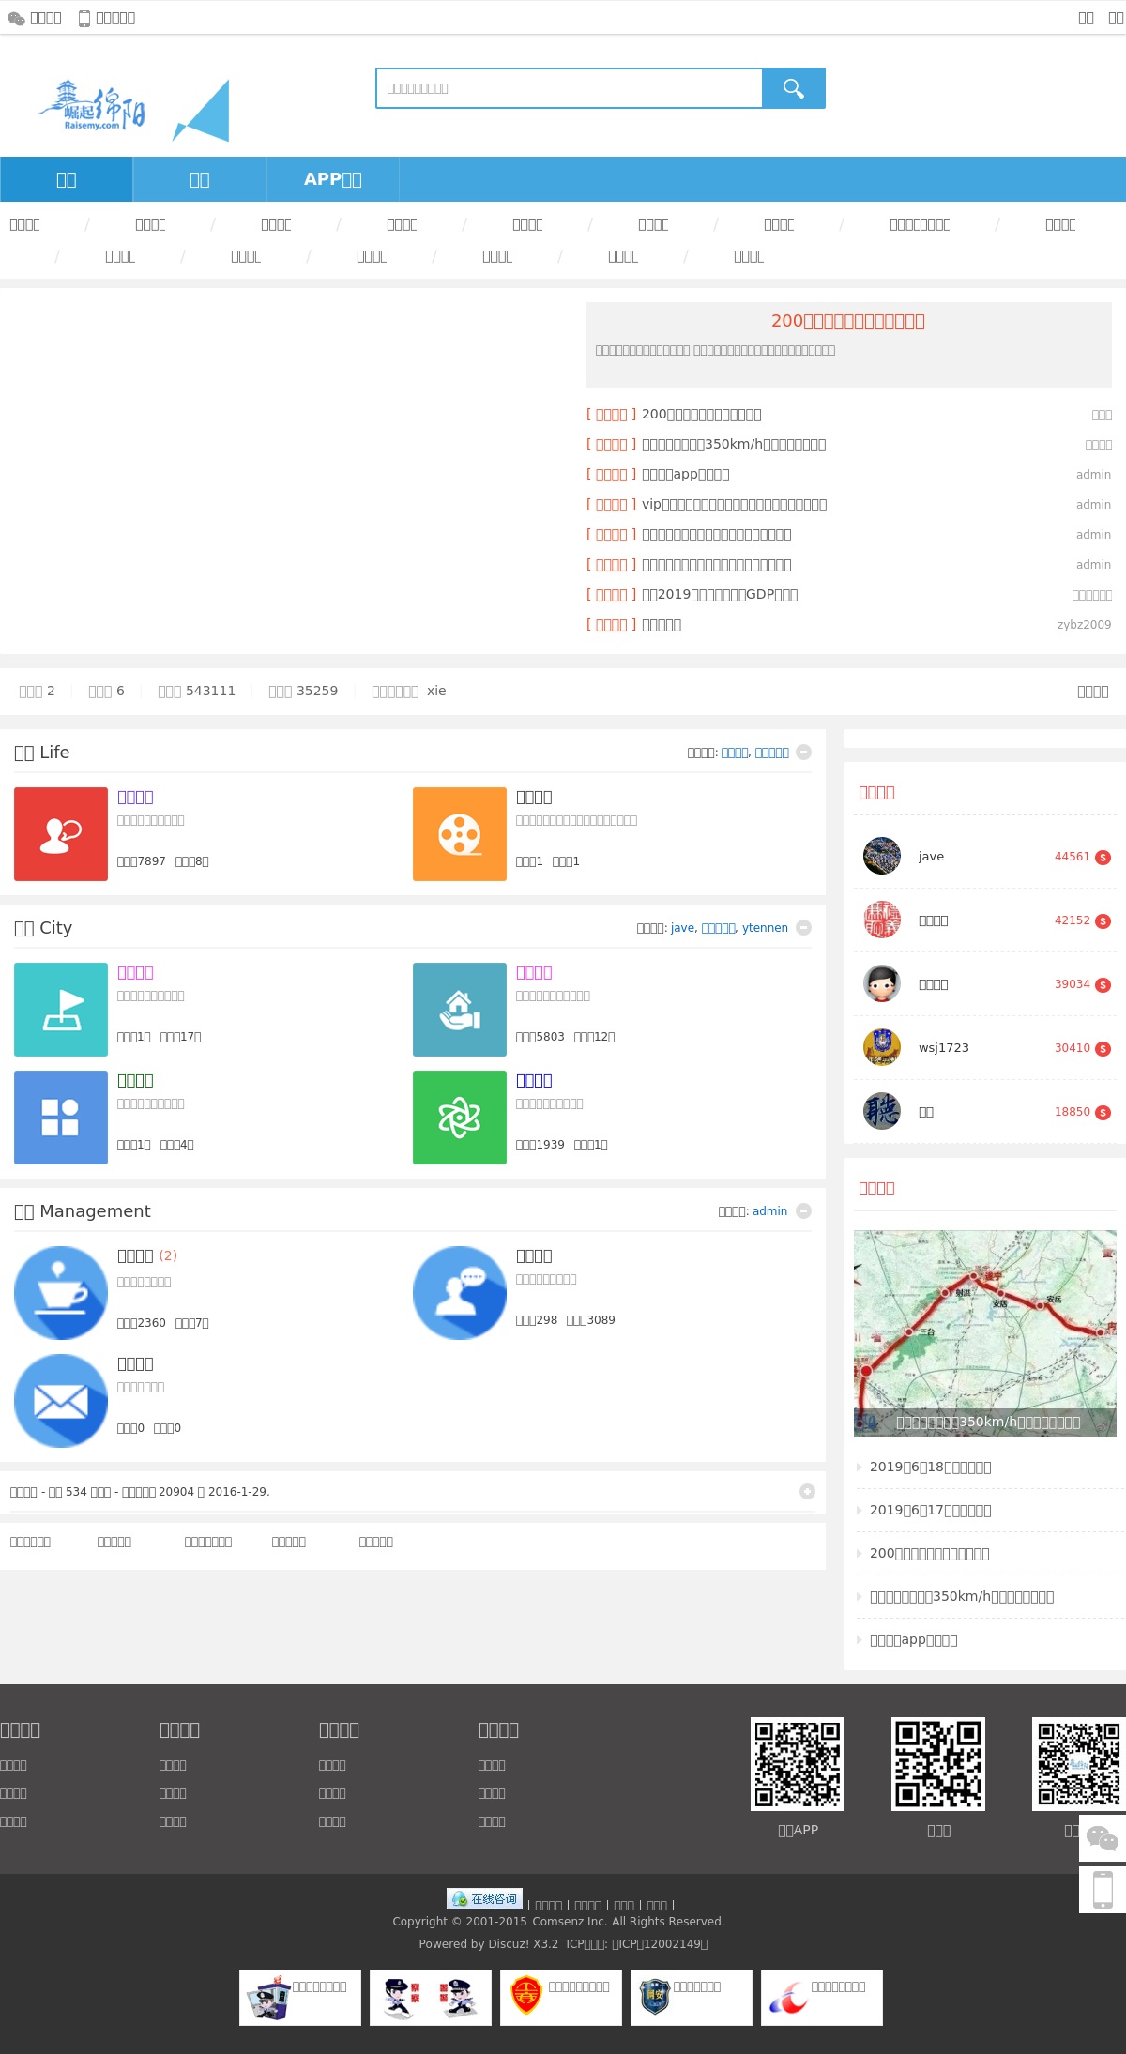Open the house-in-hand forum icon

(460, 1010)
